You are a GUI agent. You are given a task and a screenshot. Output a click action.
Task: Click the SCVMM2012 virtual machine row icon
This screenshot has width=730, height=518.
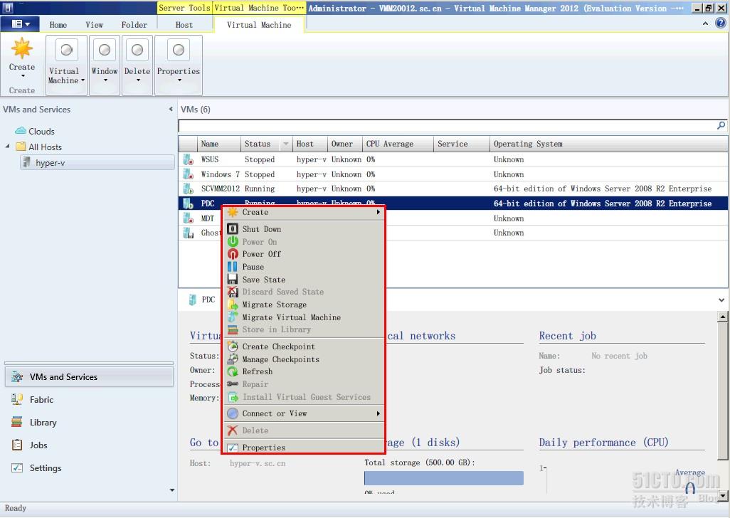point(188,189)
